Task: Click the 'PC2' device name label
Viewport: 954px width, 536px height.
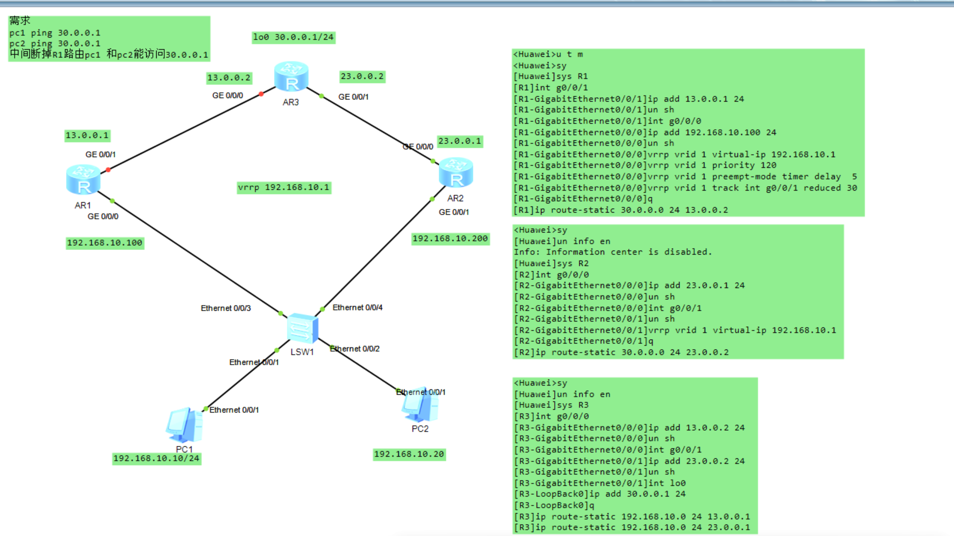Action: (420, 429)
